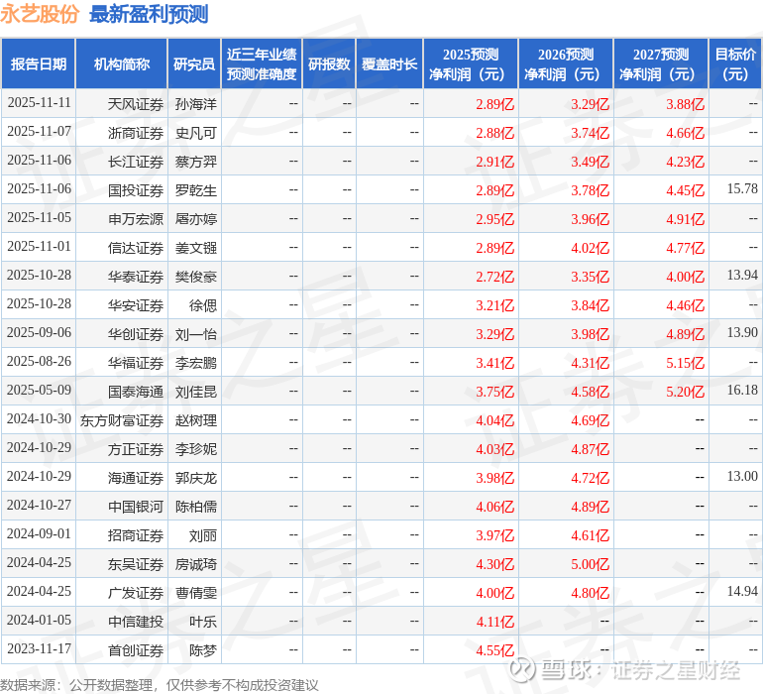Select 东方财富证券 institution cell
Screen dimensions: 763x694
122,419
